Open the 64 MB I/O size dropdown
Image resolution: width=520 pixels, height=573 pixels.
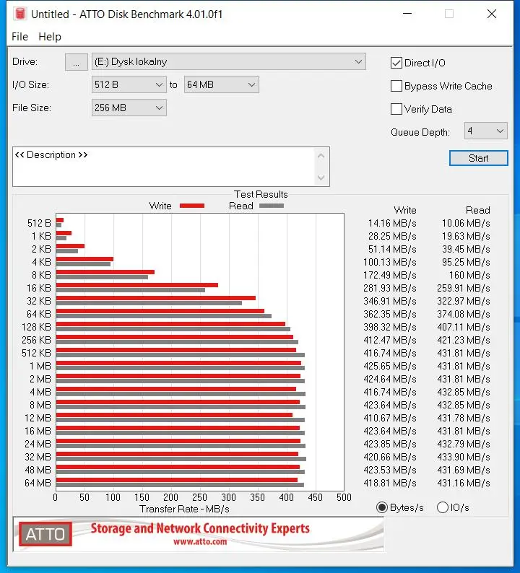click(x=222, y=84)
